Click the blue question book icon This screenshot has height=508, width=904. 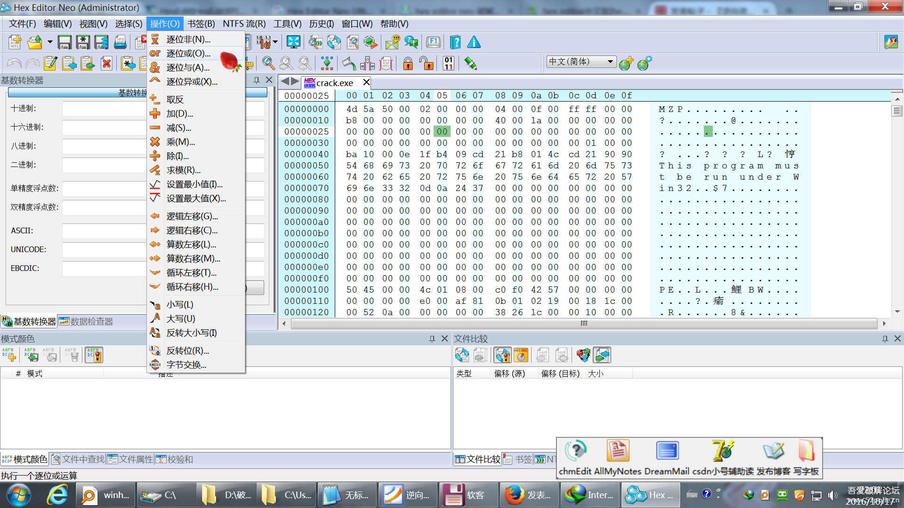455,42
